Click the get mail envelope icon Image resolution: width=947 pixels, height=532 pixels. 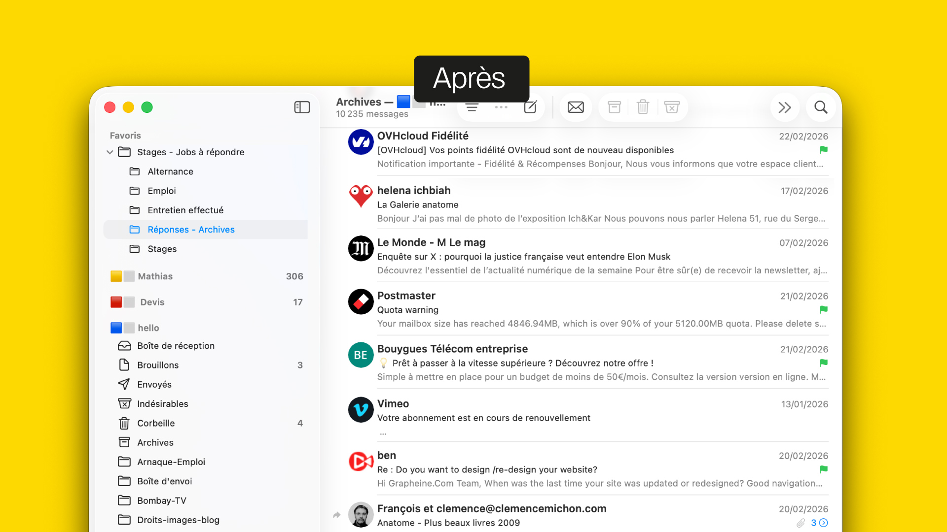(576, 107)
